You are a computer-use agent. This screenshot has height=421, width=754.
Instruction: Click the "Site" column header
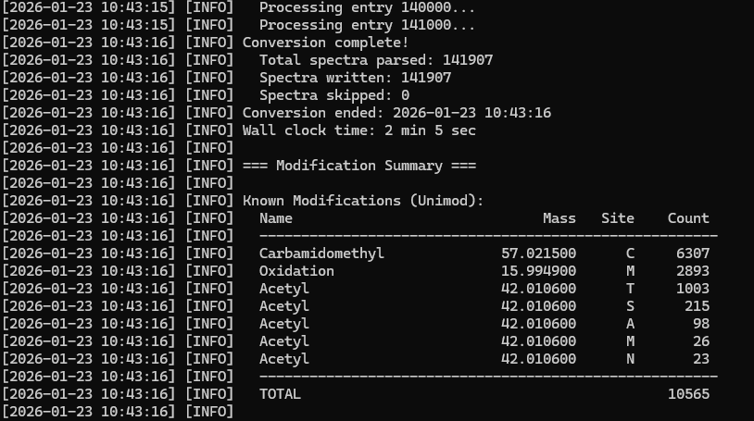[x=618, y=218]
